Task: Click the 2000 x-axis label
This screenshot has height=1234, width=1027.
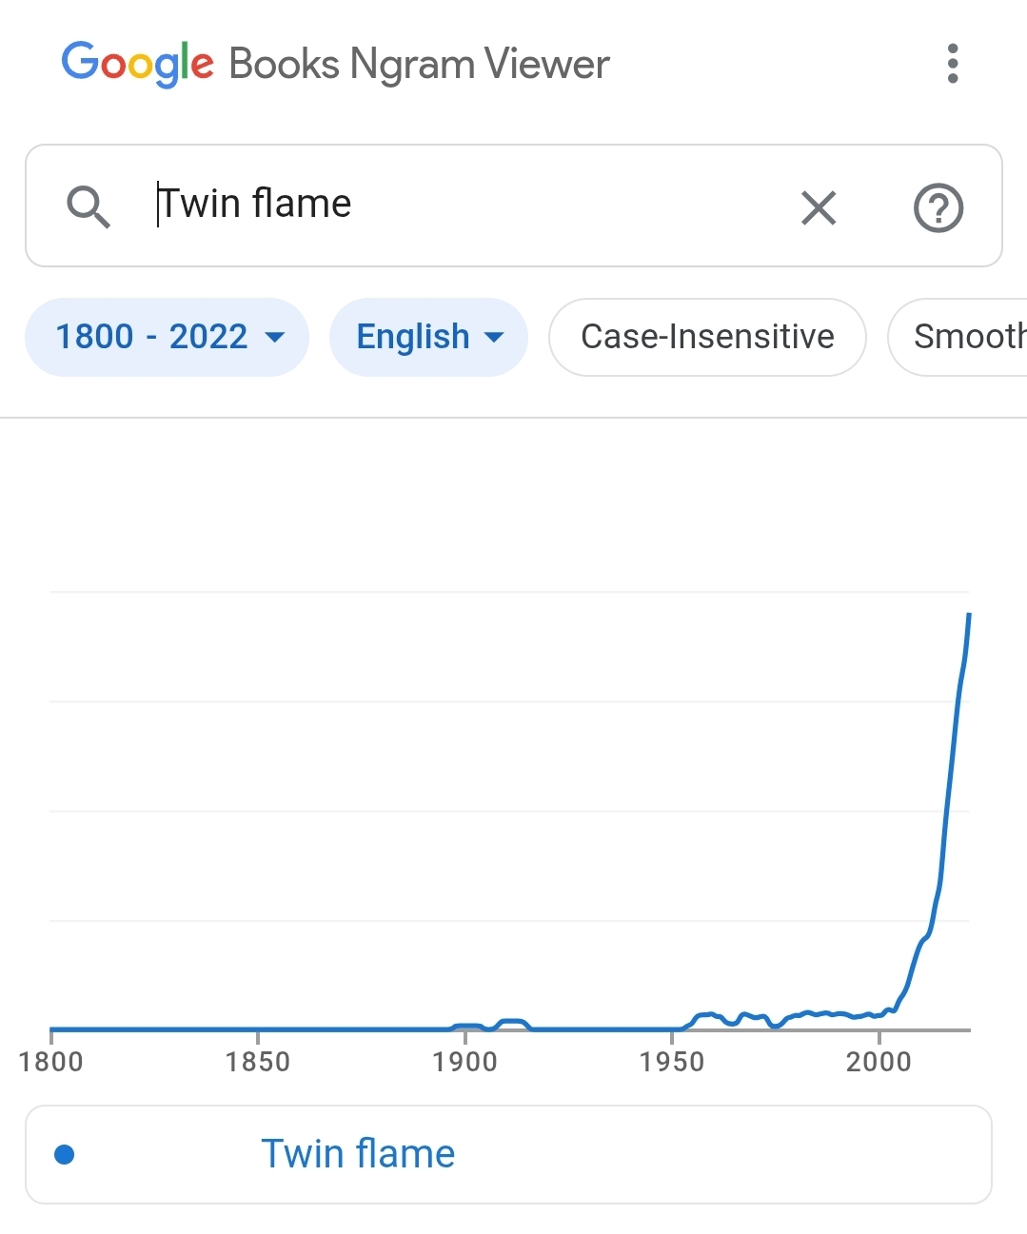Action: pos(879,1062)
